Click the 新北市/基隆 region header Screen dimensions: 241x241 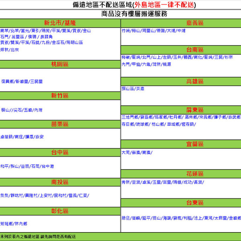point(60,22)
